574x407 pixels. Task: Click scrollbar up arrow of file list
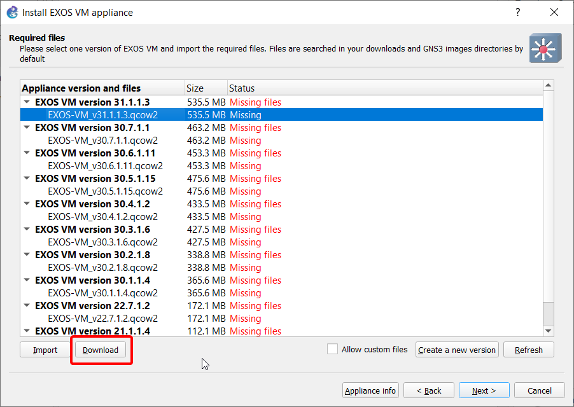pos(548,85)
